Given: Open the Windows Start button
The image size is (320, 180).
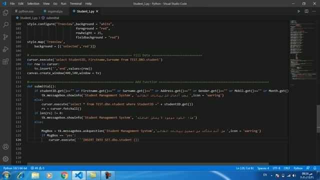Looking at the screenshot, I should click(6, 175).
